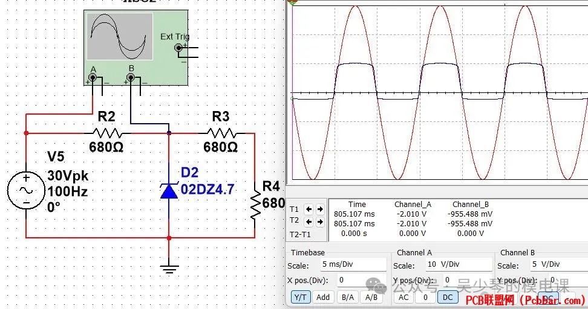Move cursor T2 right with arrow
The height and width of the screenshot is (309, 588).
(x=320, y=222)
